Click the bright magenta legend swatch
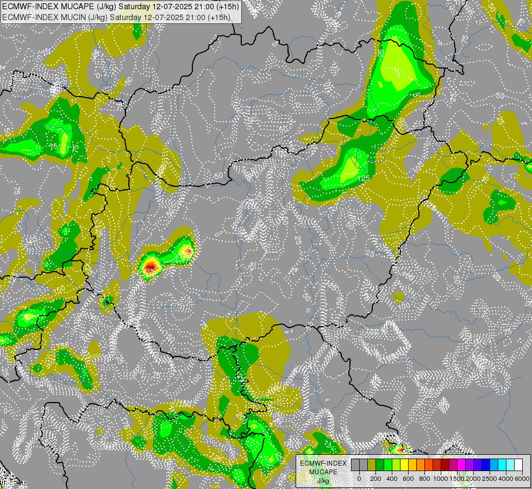This screenshot has width=532, height=489. click(462, 465)
